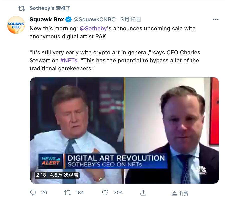The width and height of the screenshot is (225, 201).
Task: Click the Squawk Box account name
Action: pos(47,19)
